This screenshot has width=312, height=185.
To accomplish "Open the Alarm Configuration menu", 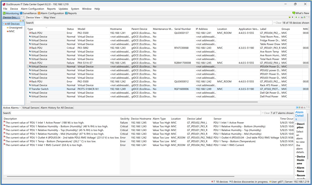I will click(32, 9).
